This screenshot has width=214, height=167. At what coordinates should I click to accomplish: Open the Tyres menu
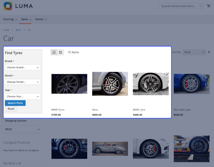point(26,19)
